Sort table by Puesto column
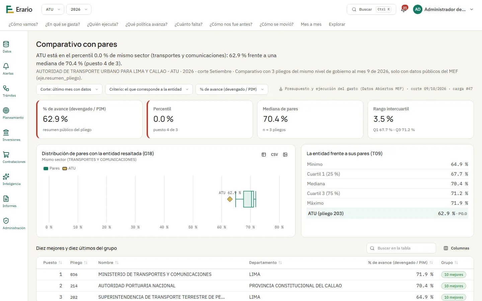 [x=53, y=263]
